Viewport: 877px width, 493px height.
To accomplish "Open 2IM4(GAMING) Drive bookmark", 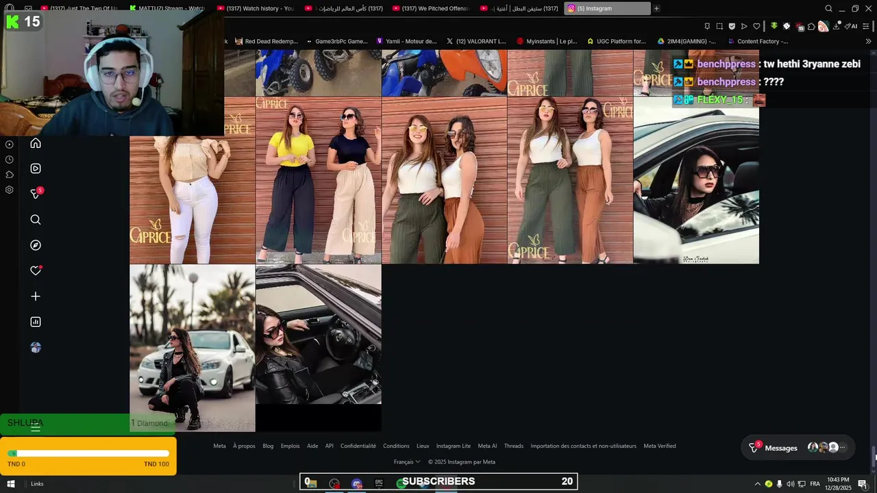I will coord(687,41).
